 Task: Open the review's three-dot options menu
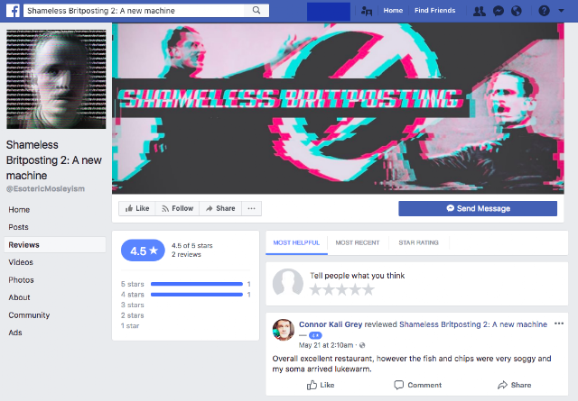click(559, 324)
